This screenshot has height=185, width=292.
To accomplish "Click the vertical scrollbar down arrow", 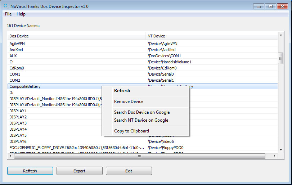I will 281,150.
